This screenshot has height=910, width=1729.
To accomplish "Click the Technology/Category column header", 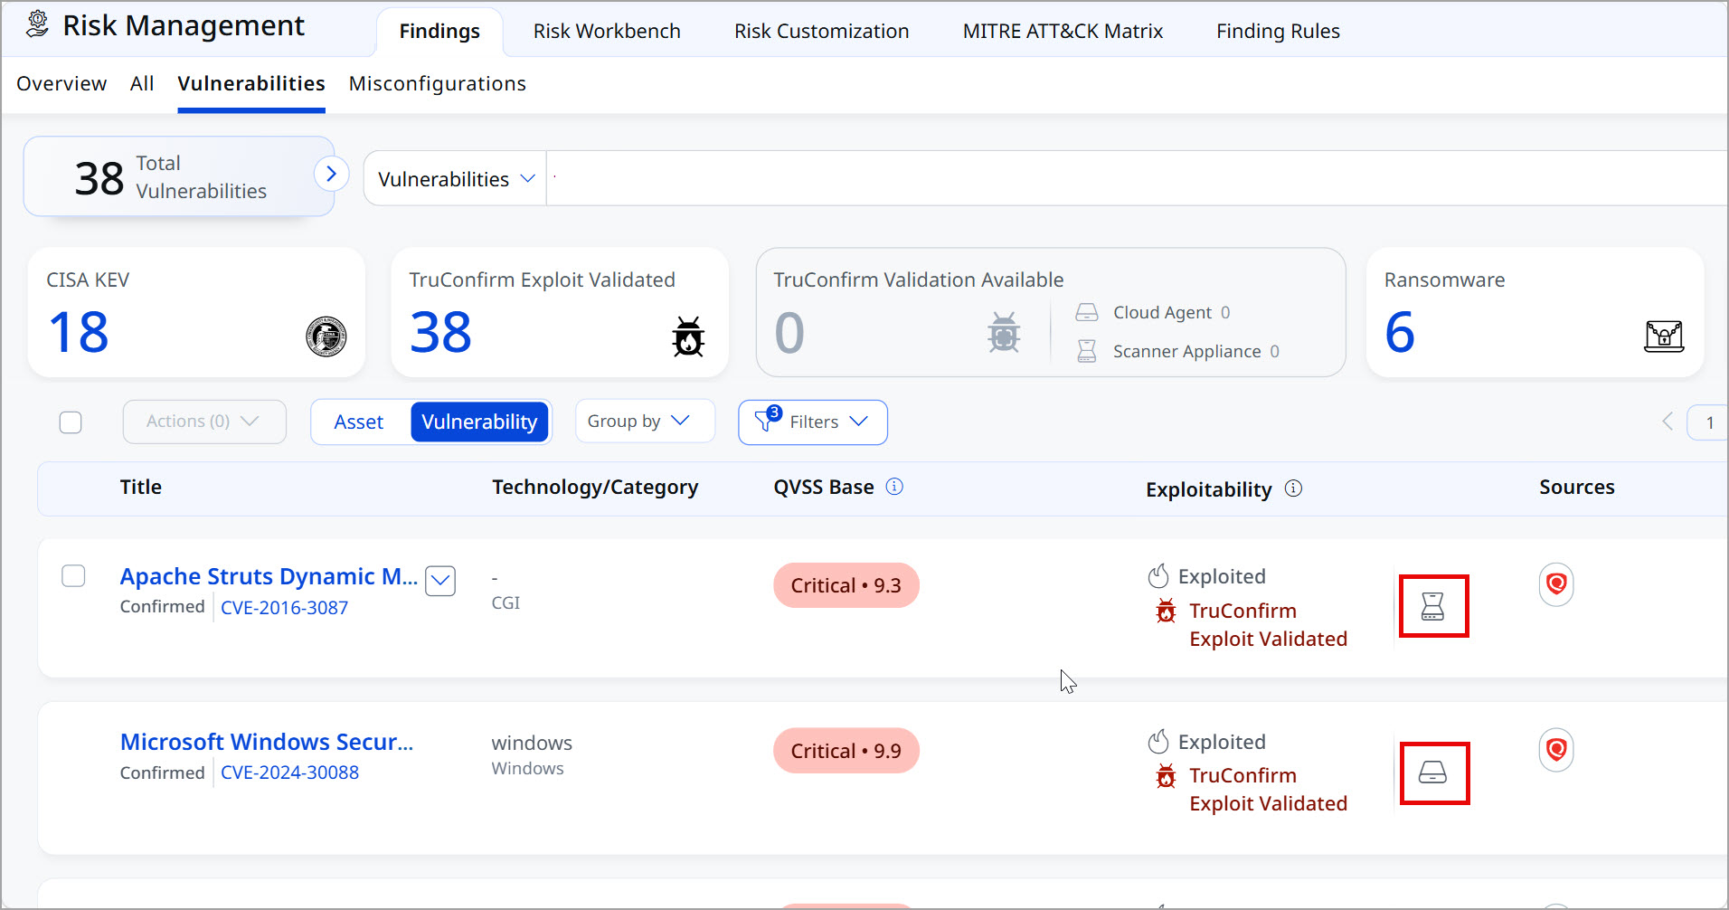I will coord(595,488).
